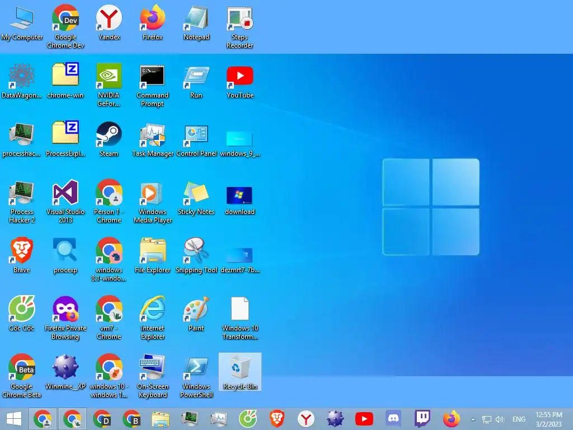Screen dimensions: 573x430
Task: Launch Windows Media Player from desktop
Action: click(152, 202)
